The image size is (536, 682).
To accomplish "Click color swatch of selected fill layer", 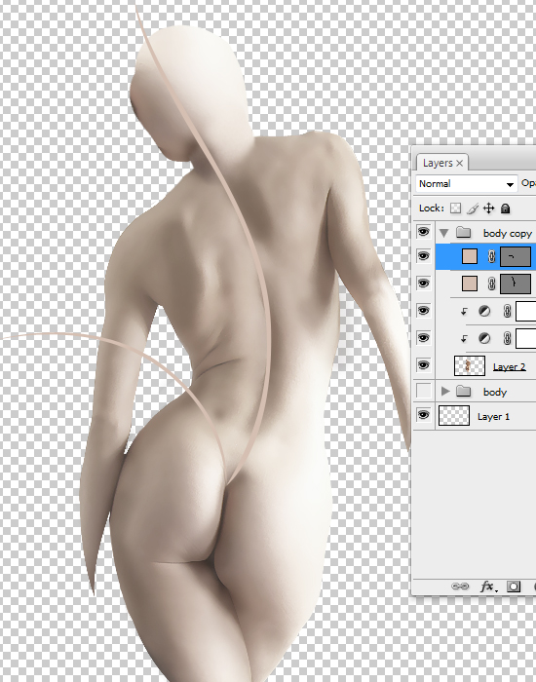I will [x=470, y=256].
